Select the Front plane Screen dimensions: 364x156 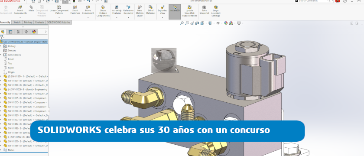click(11, 59)
